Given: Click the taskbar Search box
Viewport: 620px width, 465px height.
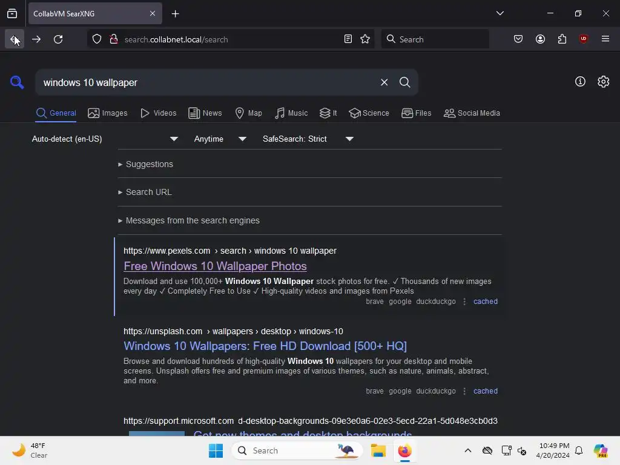Looking at the screenshot, I should [x=297, y=450].
